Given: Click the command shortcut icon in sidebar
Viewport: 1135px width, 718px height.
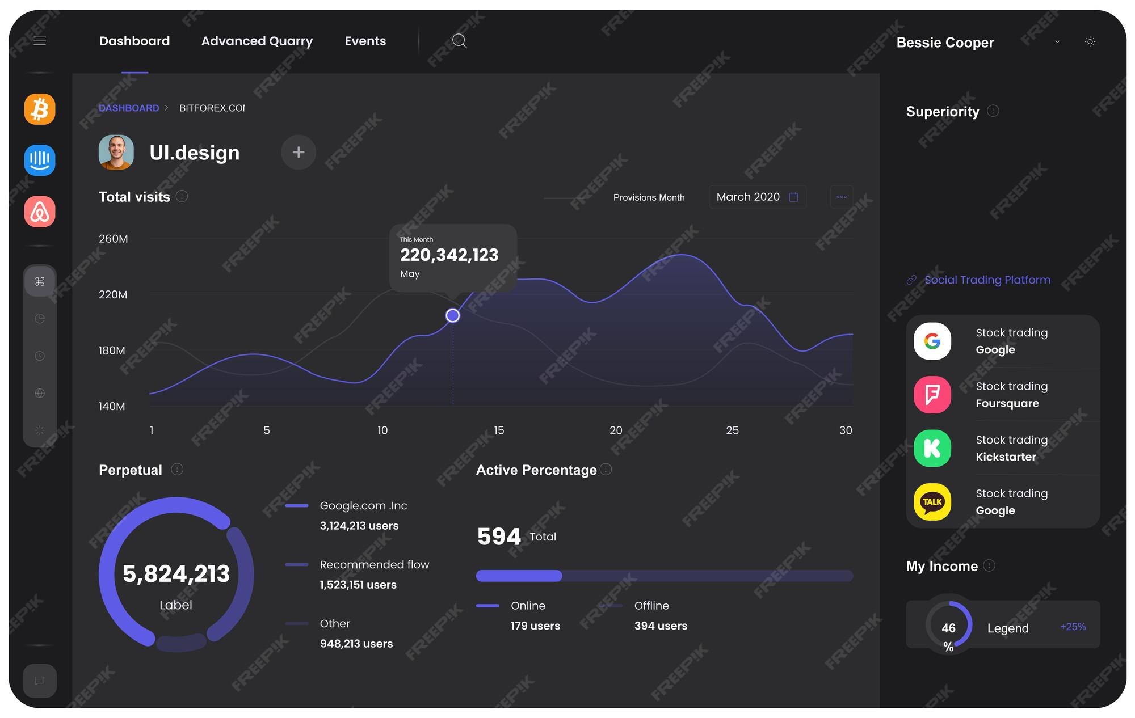Looking at the screenshot, I should [40, 281].
